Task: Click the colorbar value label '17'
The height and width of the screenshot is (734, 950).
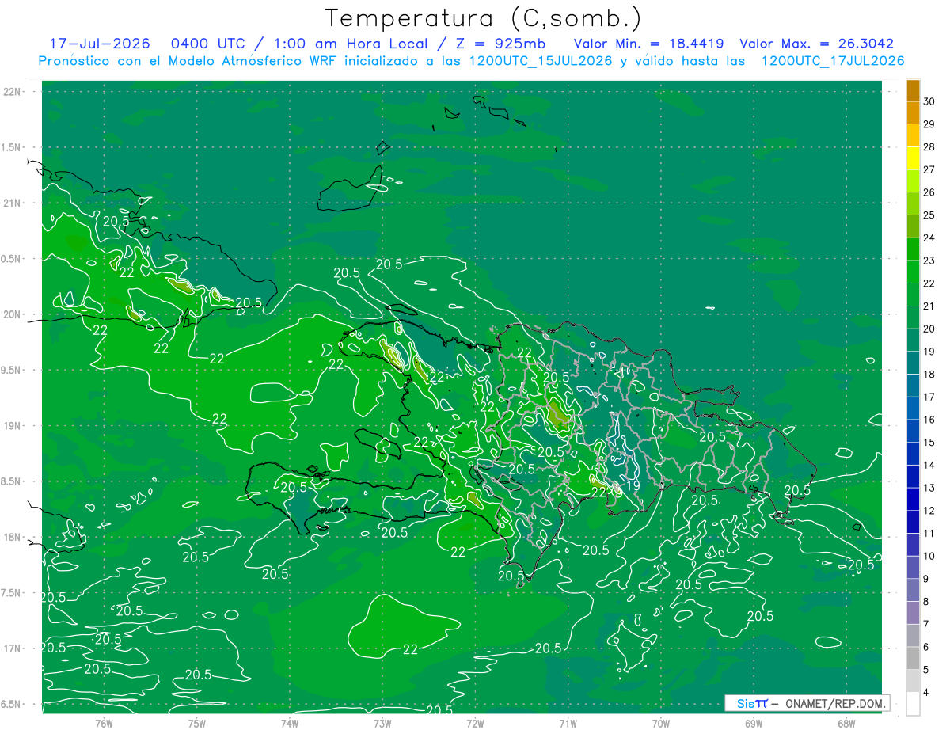Action: [x=929, y=397]
